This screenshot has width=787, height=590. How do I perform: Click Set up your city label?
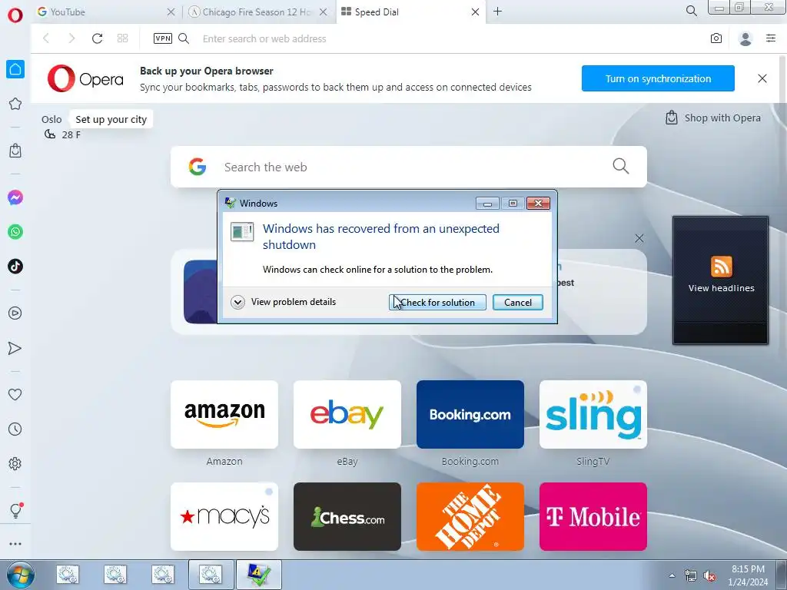coord(111,119)
